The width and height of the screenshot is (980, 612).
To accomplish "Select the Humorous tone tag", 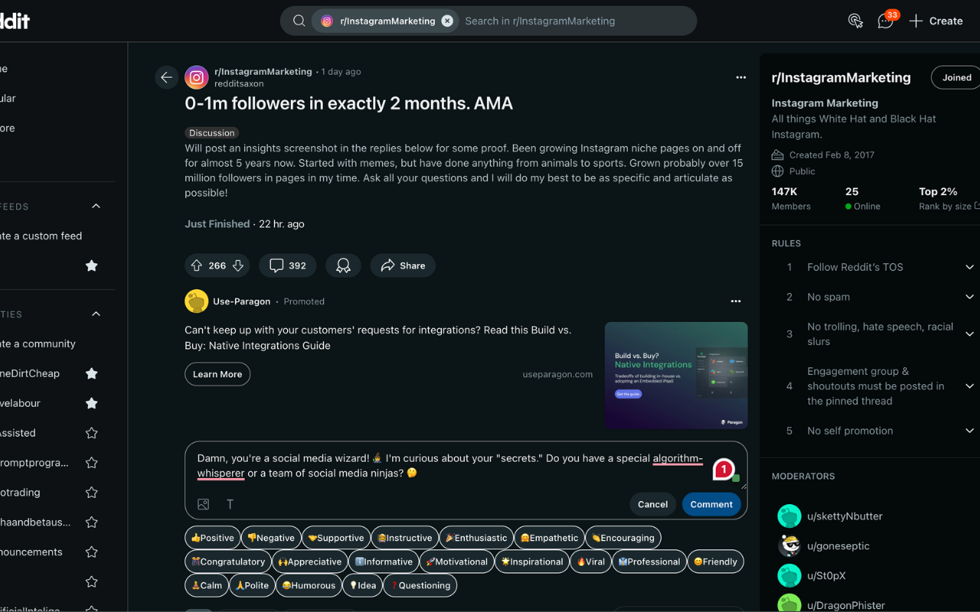I will pyautogui.click(x=309, y=585).
